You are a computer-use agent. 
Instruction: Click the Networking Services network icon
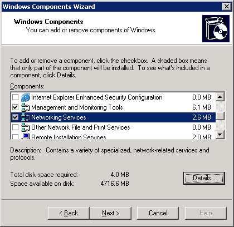(x=26, y=117)
